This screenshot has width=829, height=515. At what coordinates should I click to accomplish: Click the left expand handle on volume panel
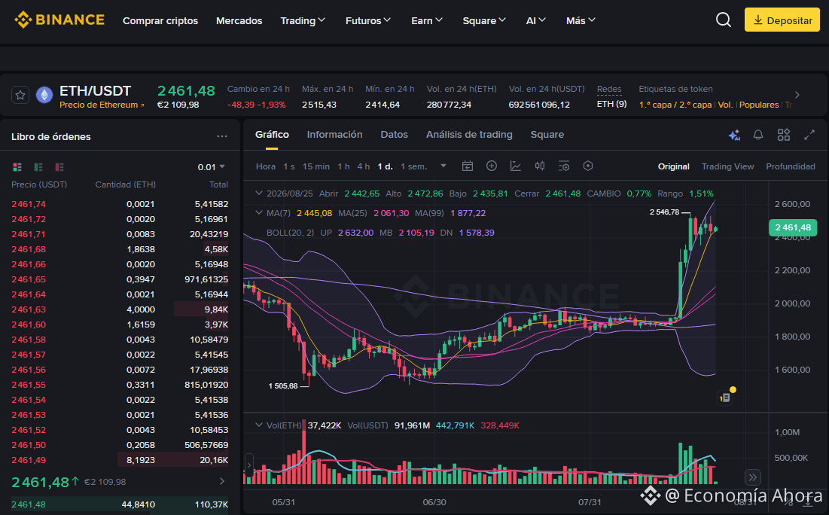pos(249,466)
